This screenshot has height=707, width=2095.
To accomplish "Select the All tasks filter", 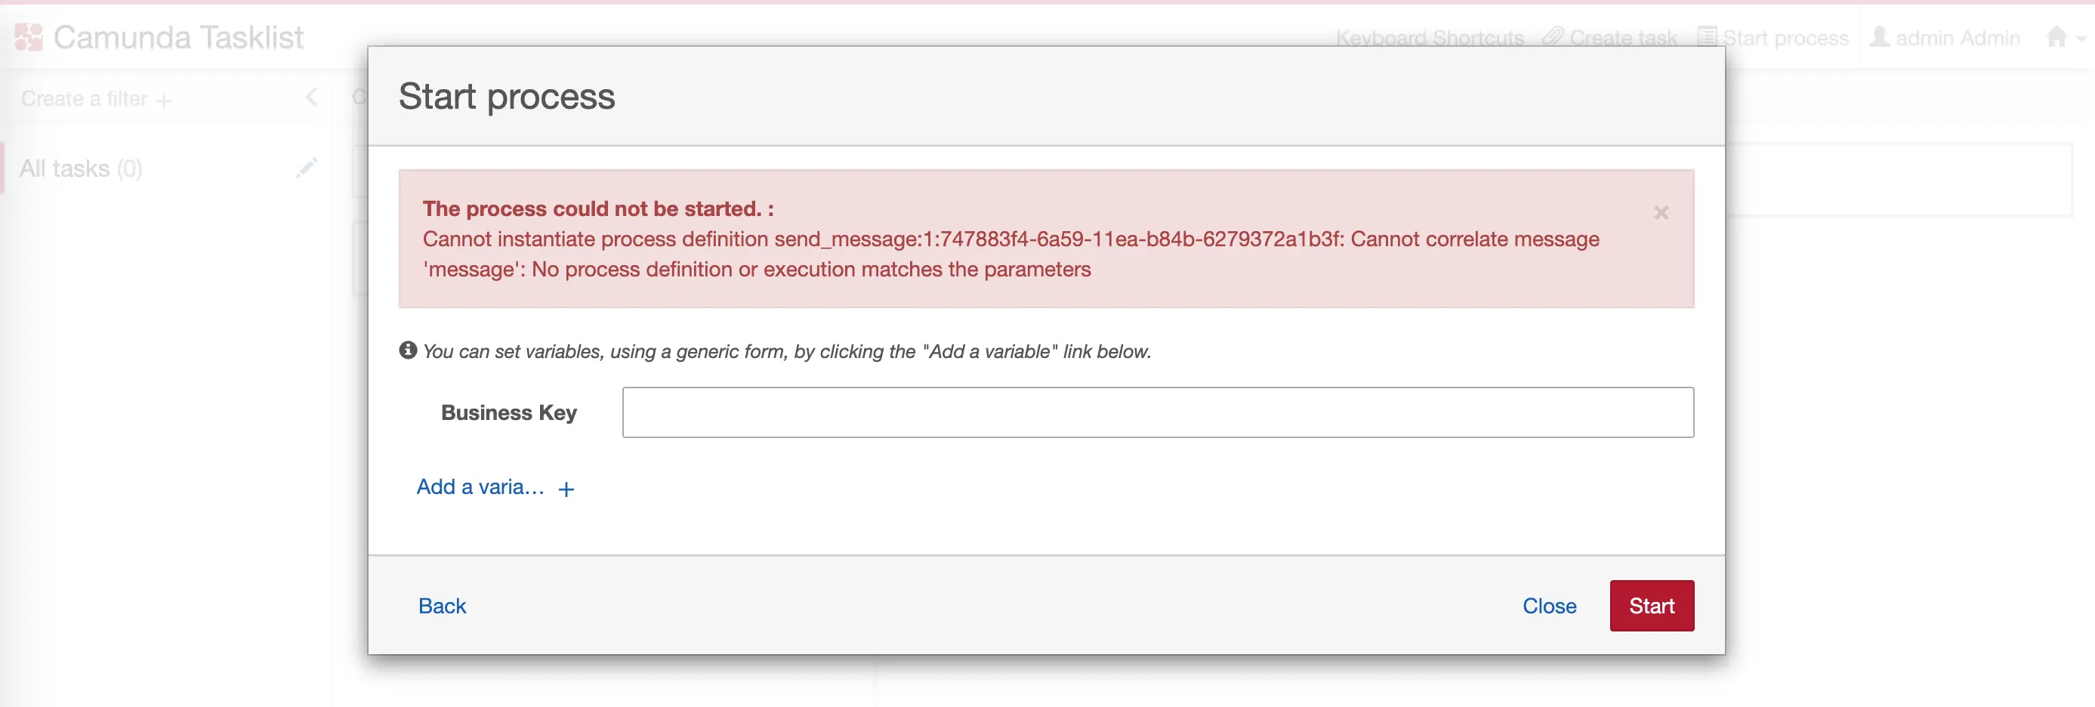I will pyautogui.click(x=81, y=168).
